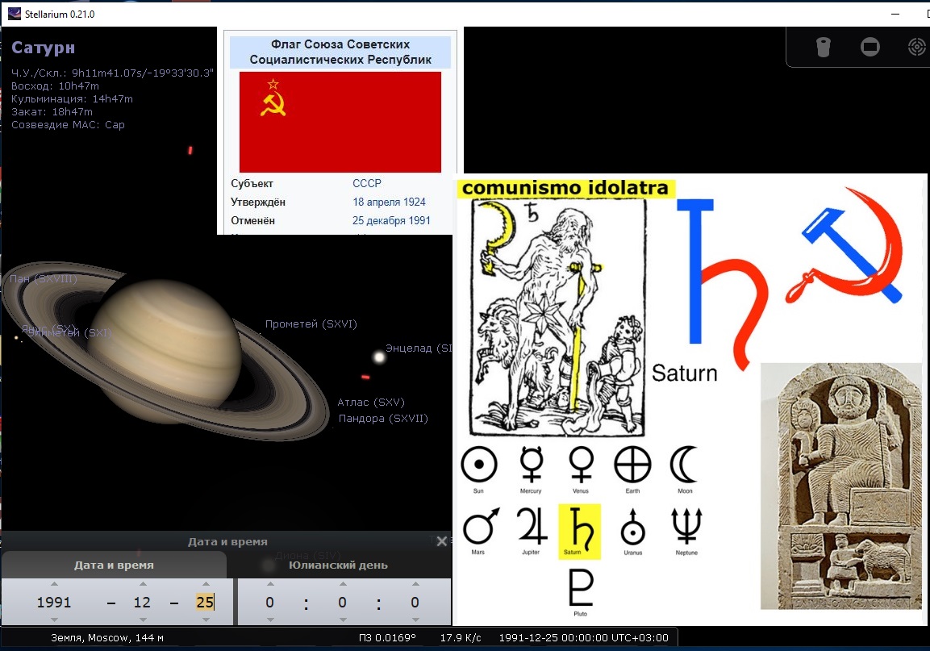Click the 'Сатурн' object name heading
The image size is (930, 651).
pos(44,48)
